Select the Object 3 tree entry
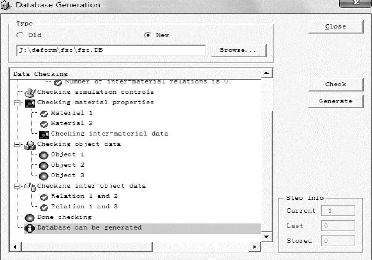This screenshot has height=260, width=372. tap(67, 175)
